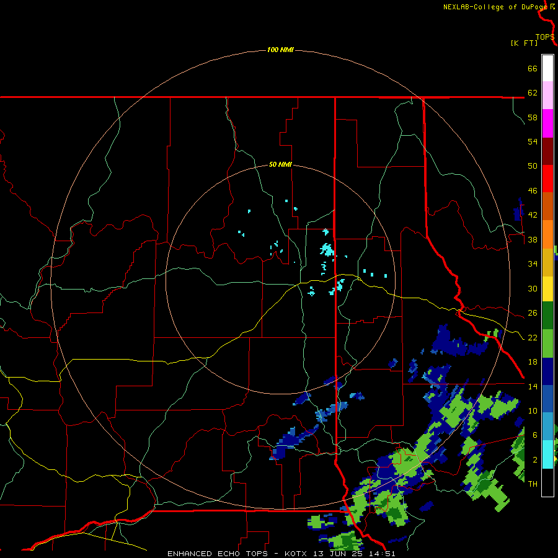
Task: Click the [K FT] units label
Action: click(x=524, y=43)
